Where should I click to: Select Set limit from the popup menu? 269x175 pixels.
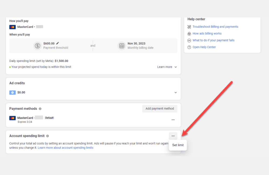[178, 145]
